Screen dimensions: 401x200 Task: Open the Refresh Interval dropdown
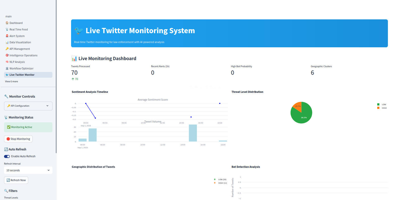(28, 170)
